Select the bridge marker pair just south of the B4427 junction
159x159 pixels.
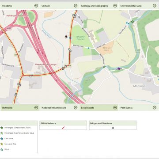click(x=19, y=84)
